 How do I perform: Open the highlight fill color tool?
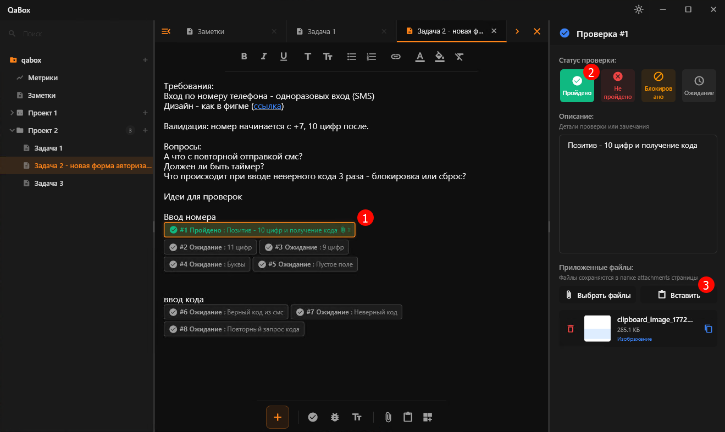click(x=440, y=56)
